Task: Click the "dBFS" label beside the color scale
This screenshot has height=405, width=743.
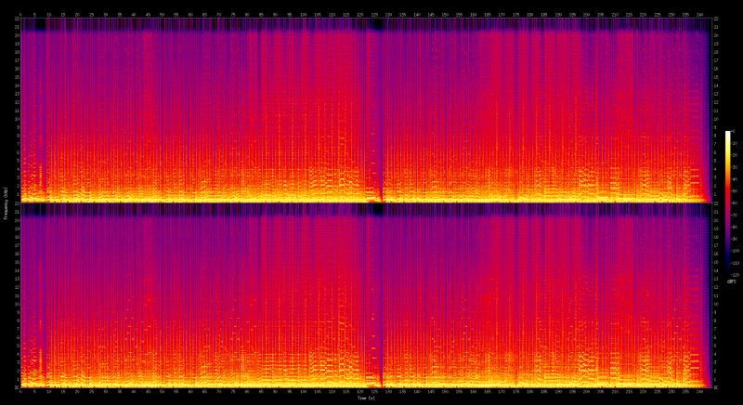Action: (x=731, y=281)
